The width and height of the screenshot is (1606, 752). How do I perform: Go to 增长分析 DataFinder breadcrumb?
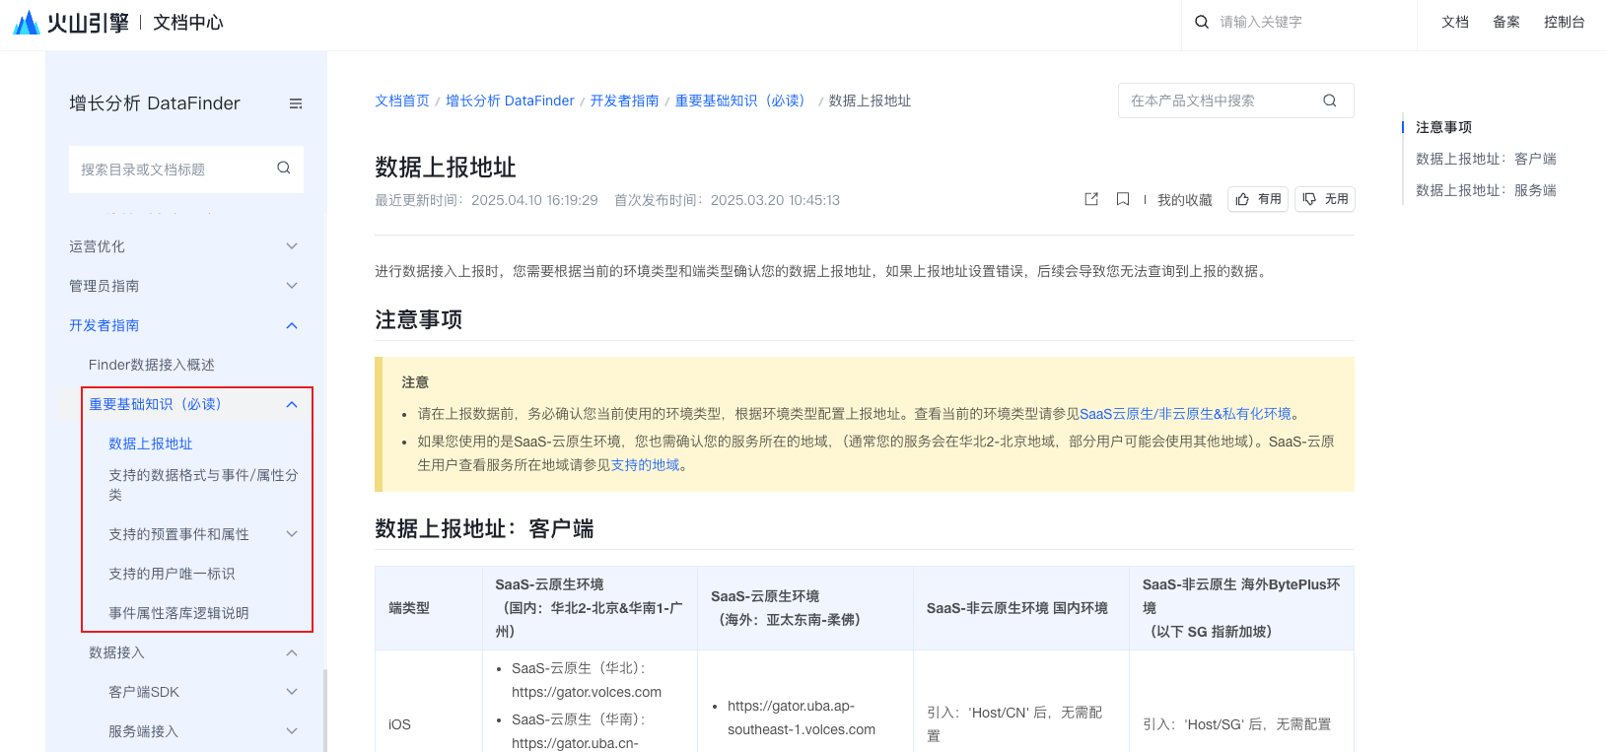click(510, 101)
